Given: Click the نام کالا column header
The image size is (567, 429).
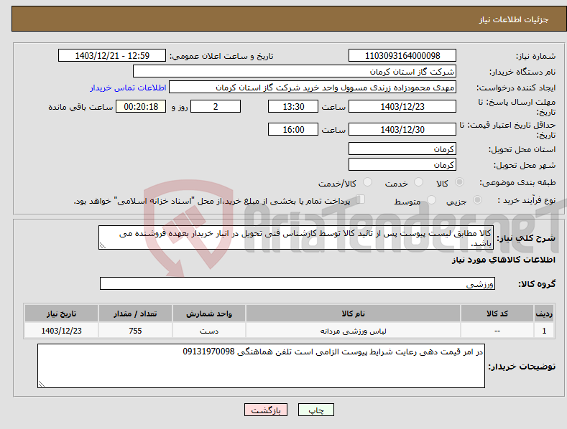Looking at the screenshot, I should (x=353, y=313).
